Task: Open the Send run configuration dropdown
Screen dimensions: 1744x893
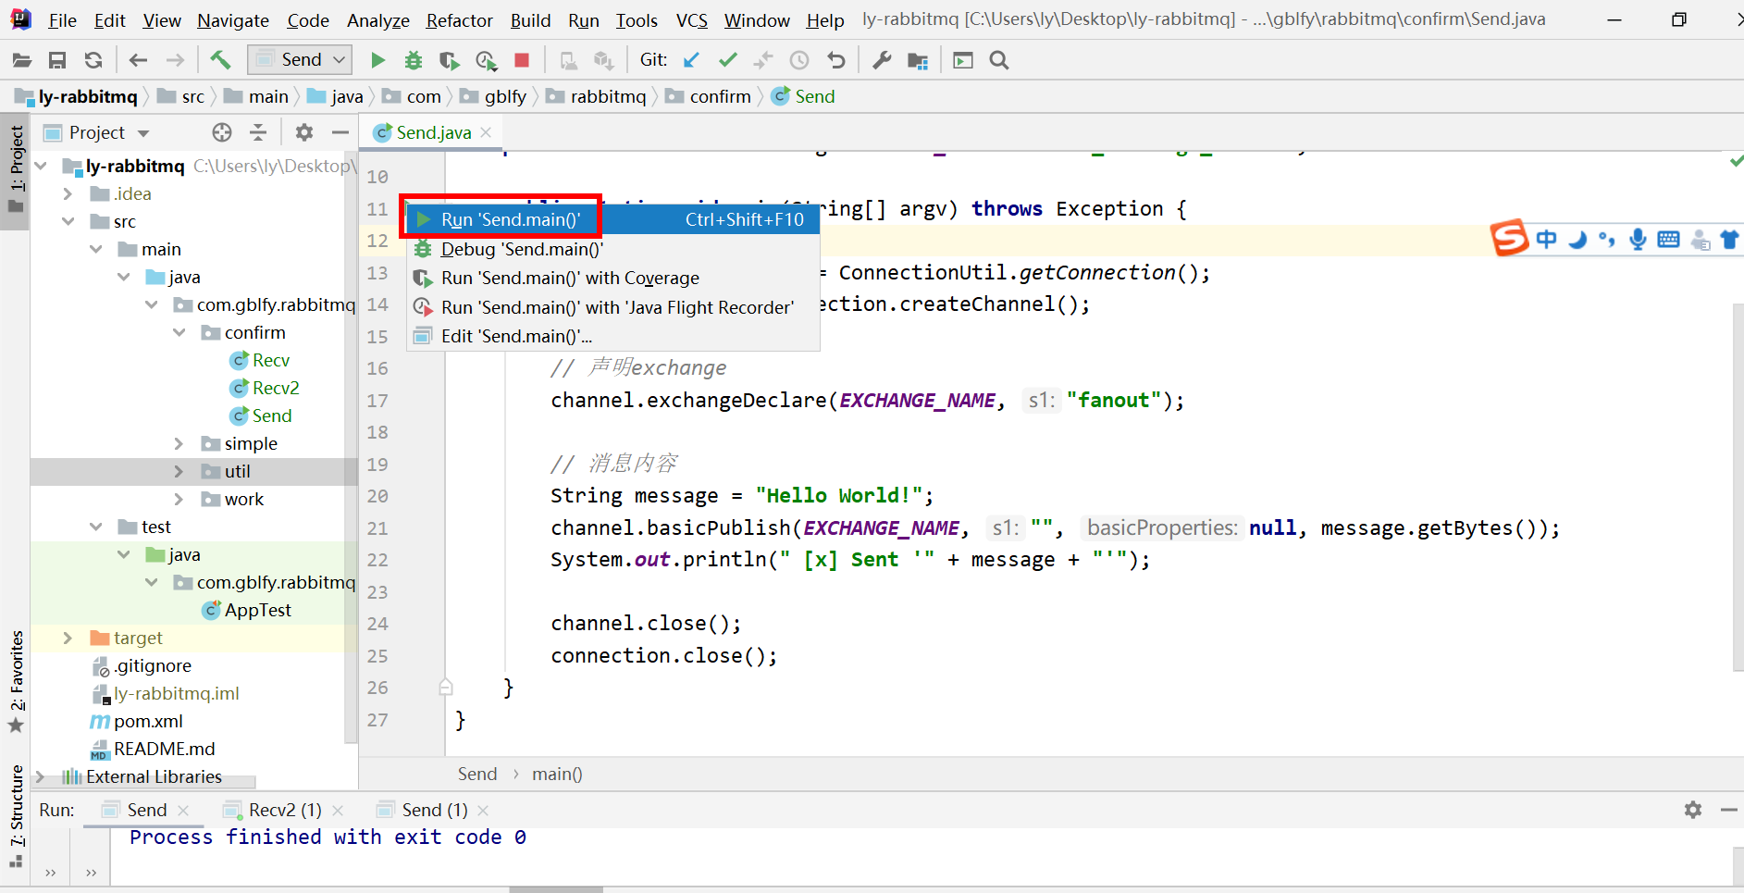Action: click(x=300, y=60)
